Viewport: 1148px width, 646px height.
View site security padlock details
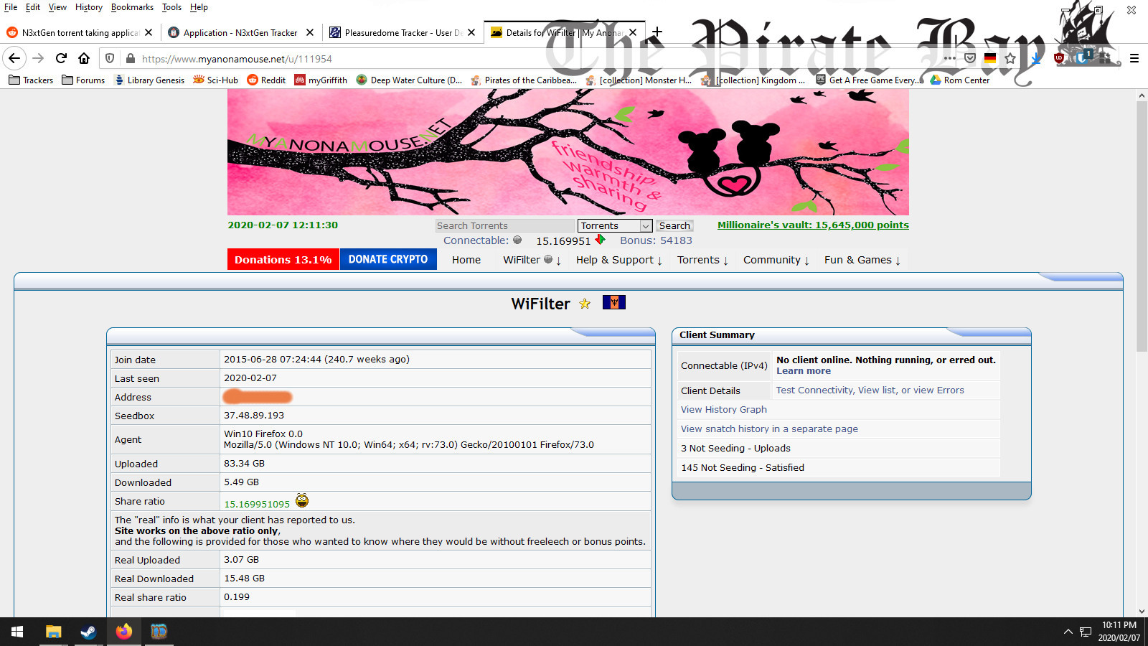click(x=130, y=58)
